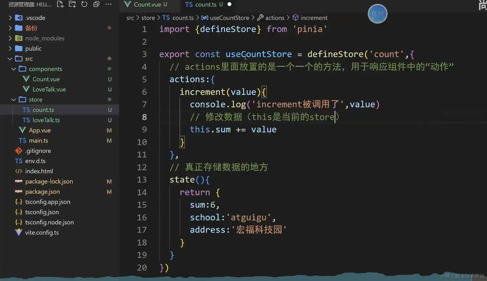The image size is (487, 281).
Task: Open loveTalk.ts in the file tree
Action: (x=46, y=120)
